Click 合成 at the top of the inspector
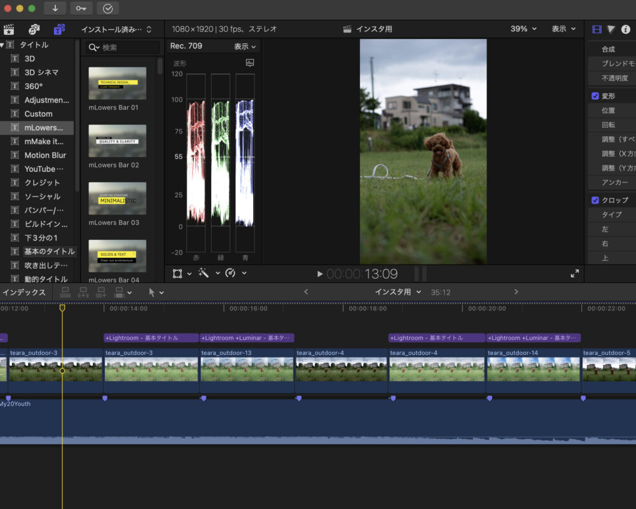Image resolution: width=636 pixels, height=509 pixels. [x=609, y=48]
